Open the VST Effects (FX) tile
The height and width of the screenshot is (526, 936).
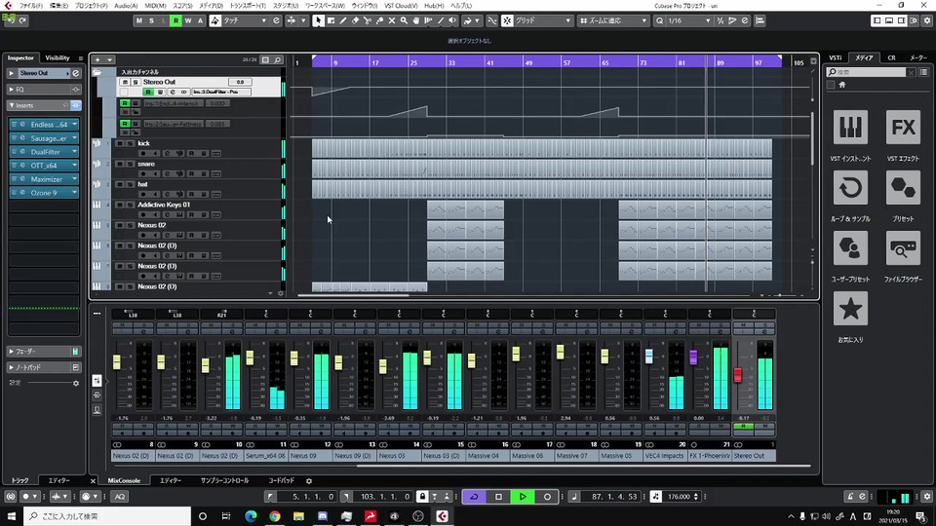coord(903,128)
